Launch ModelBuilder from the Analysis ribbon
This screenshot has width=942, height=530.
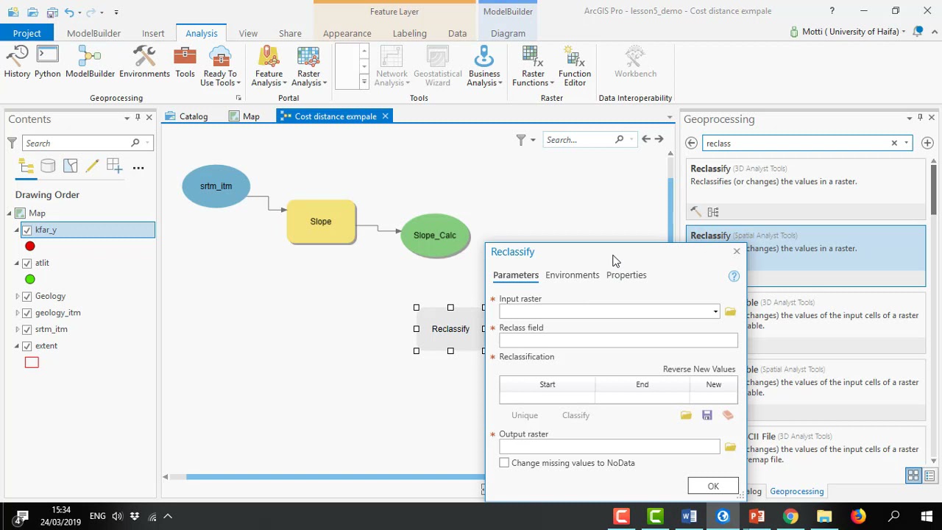coord(90,62)
